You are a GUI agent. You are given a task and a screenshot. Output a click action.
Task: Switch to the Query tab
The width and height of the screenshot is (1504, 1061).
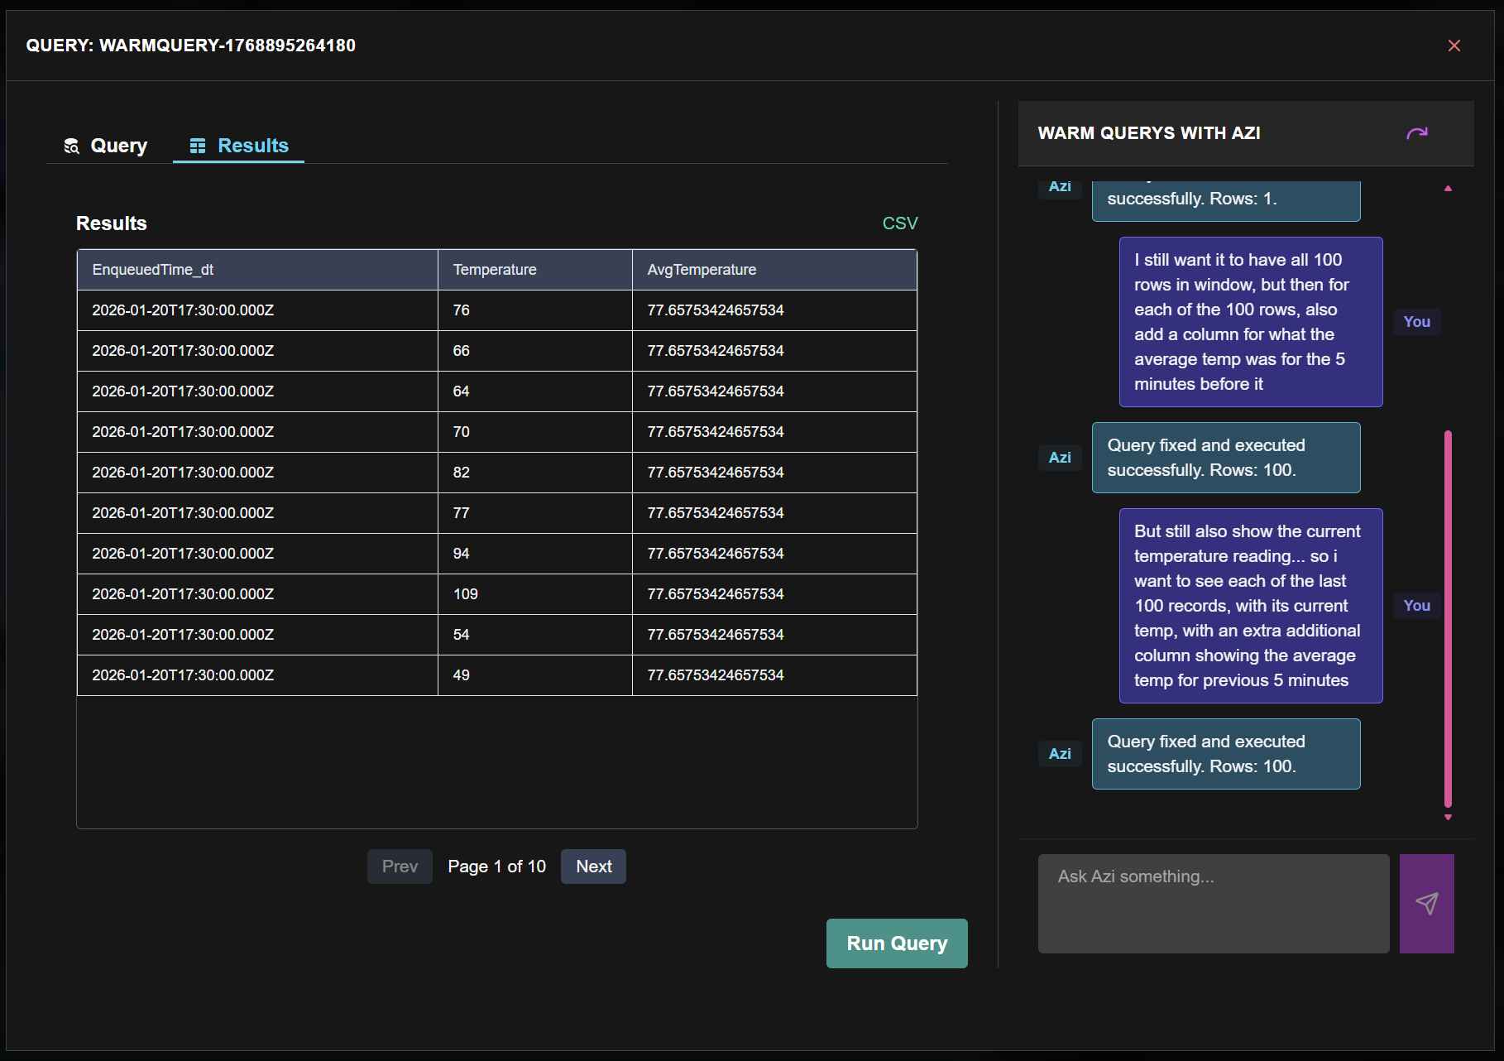point(106,146)
